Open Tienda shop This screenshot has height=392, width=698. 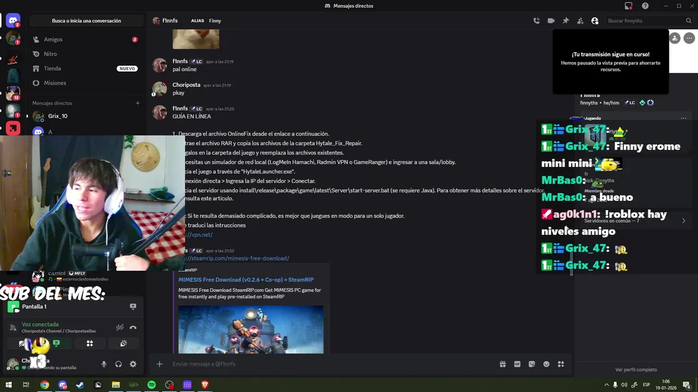86,69
